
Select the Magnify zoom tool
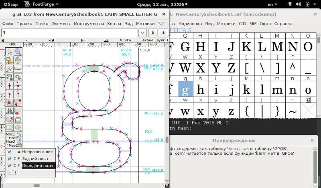point(18,52)
